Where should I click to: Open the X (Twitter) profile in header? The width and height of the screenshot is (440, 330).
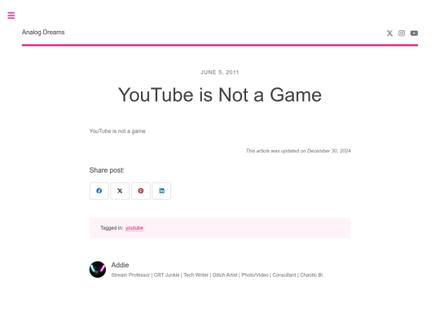click(x=389, y=33)
